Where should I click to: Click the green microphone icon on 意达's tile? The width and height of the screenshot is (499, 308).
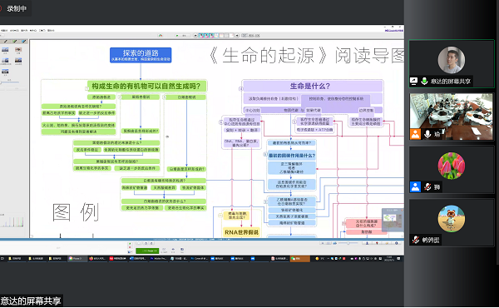tap(424, 81)
